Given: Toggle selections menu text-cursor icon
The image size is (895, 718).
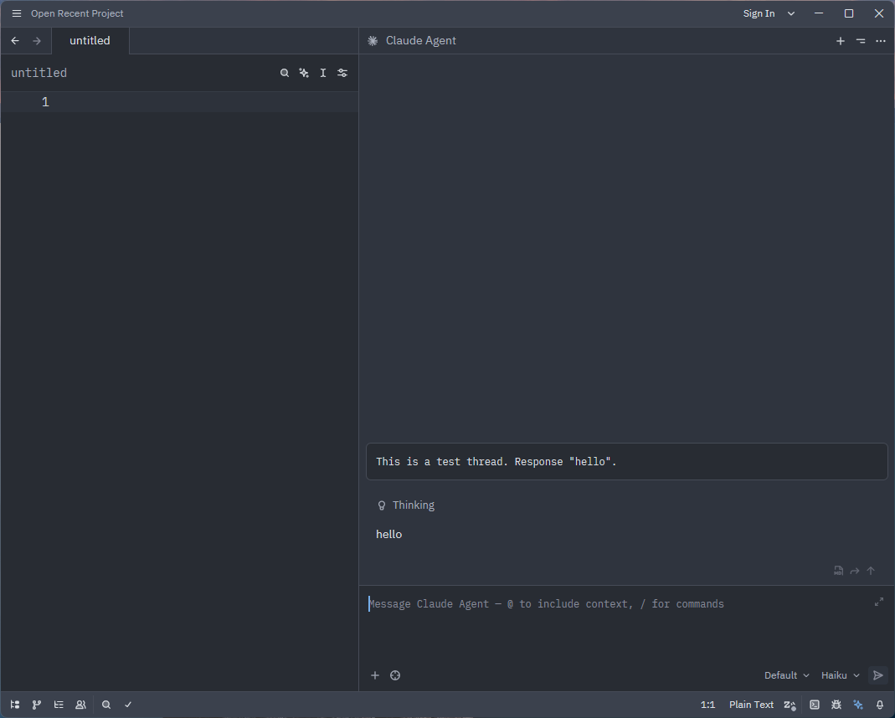Looking at the screenshot, I should [323, 73].
